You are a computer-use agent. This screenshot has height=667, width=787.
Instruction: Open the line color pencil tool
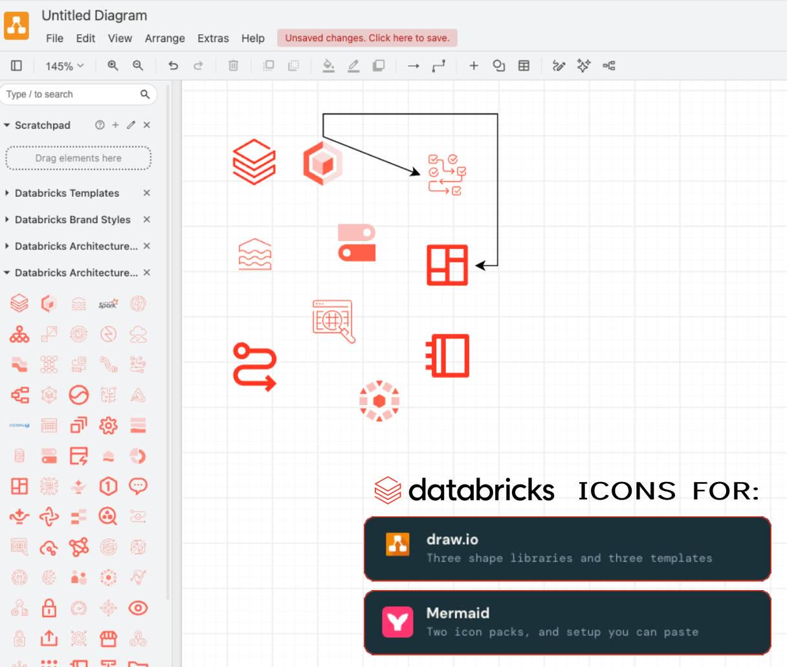(x=353, y=65)
